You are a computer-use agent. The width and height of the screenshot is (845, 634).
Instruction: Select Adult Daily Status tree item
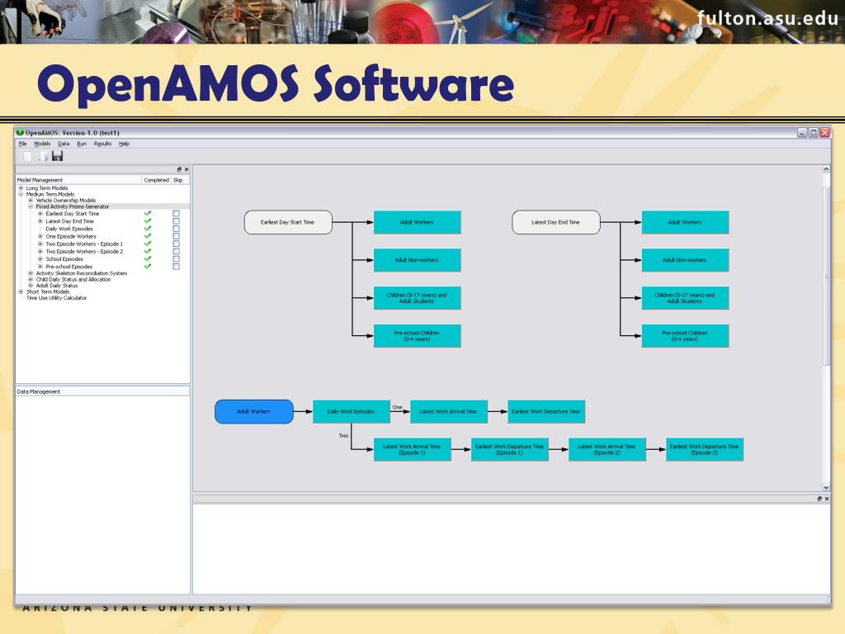[57, 286]
